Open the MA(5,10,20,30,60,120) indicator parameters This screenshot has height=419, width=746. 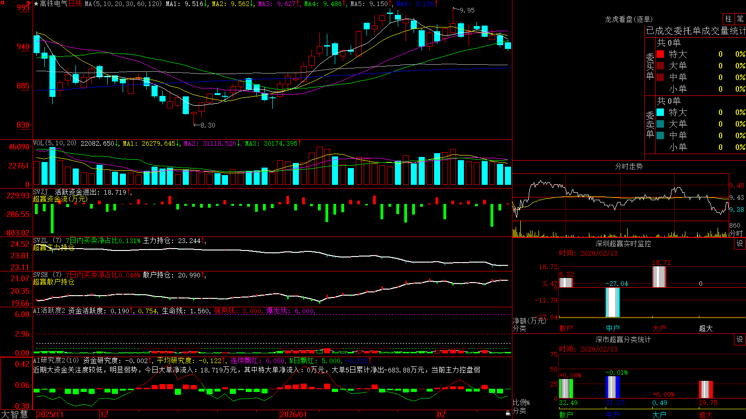pos(123,4)
